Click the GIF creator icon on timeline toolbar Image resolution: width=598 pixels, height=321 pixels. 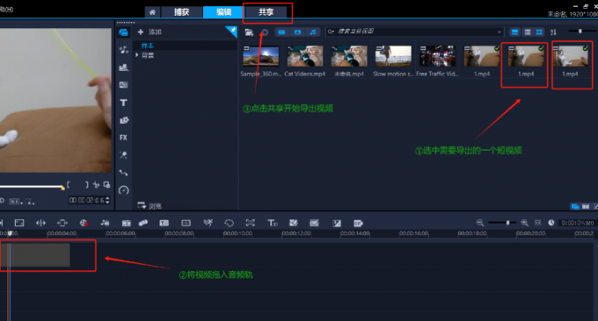pos(358,224)
